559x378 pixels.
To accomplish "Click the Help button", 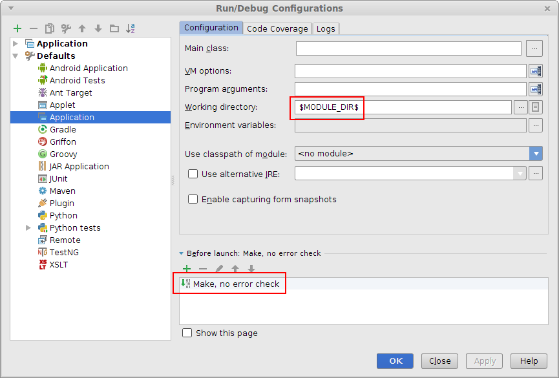I will click(529, 361).
